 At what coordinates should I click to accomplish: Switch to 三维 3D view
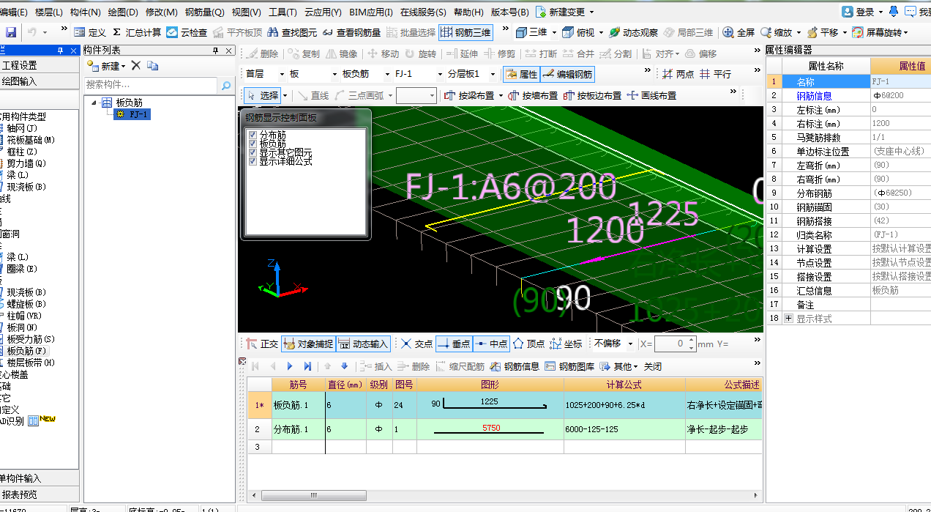(x=531, y=32)
